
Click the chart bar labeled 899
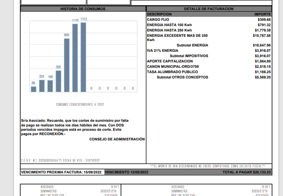(67, 65)
